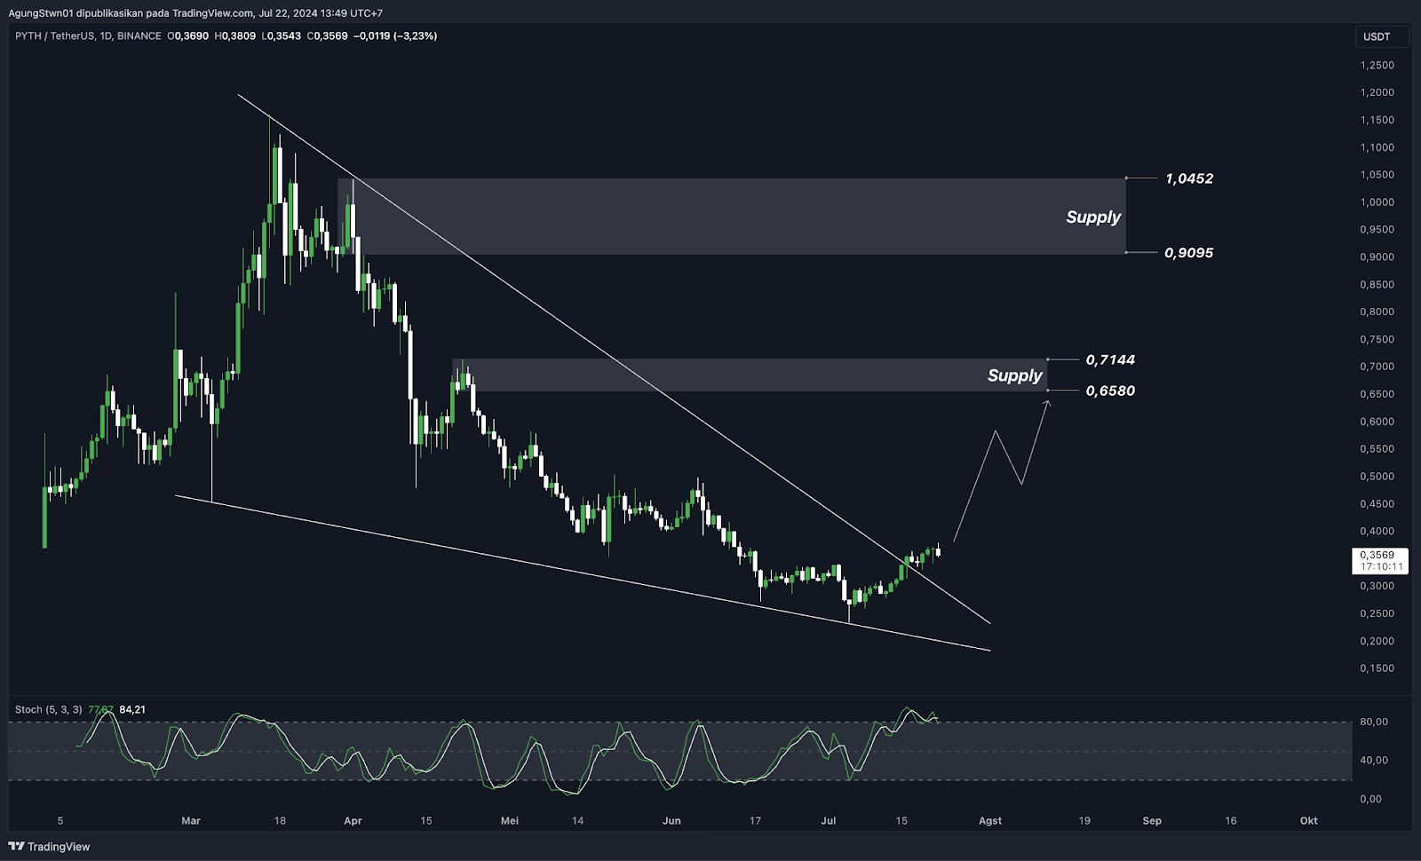
Task: Click the change value −0,0119 (−3,23%)
Action: (x=395, y=36)
